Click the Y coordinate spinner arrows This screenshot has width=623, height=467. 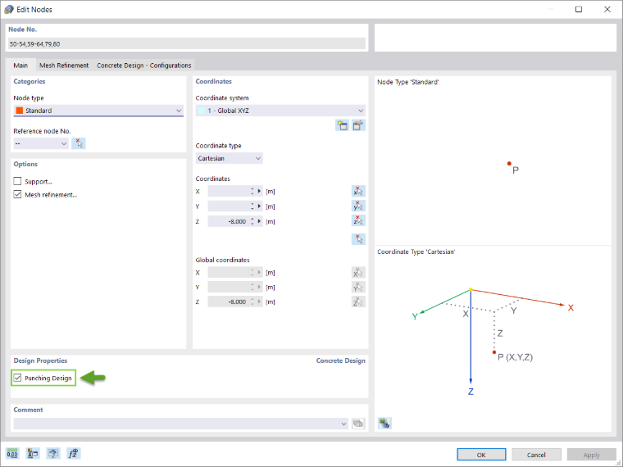click(x=252, y=206)
